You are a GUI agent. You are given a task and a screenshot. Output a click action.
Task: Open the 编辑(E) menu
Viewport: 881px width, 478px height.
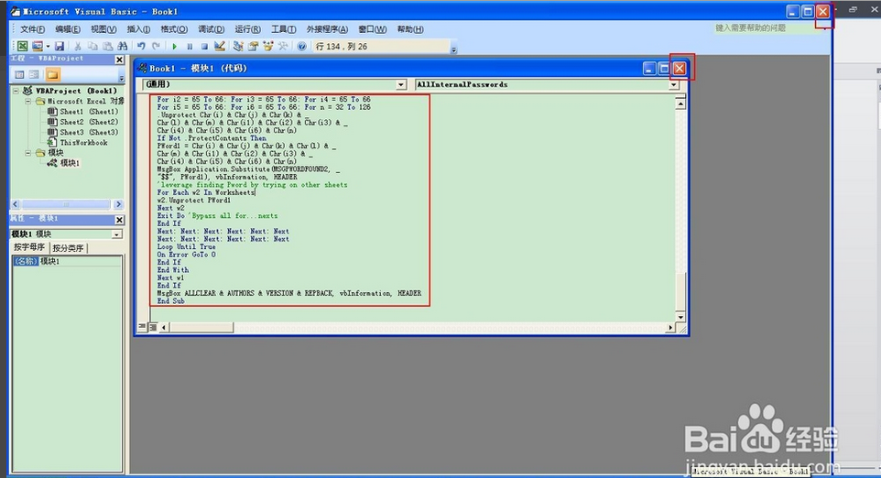[68, 29]
